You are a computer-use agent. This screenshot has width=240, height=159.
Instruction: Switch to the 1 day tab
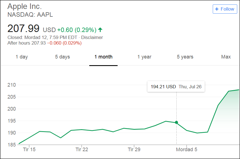tap(22, 57)
